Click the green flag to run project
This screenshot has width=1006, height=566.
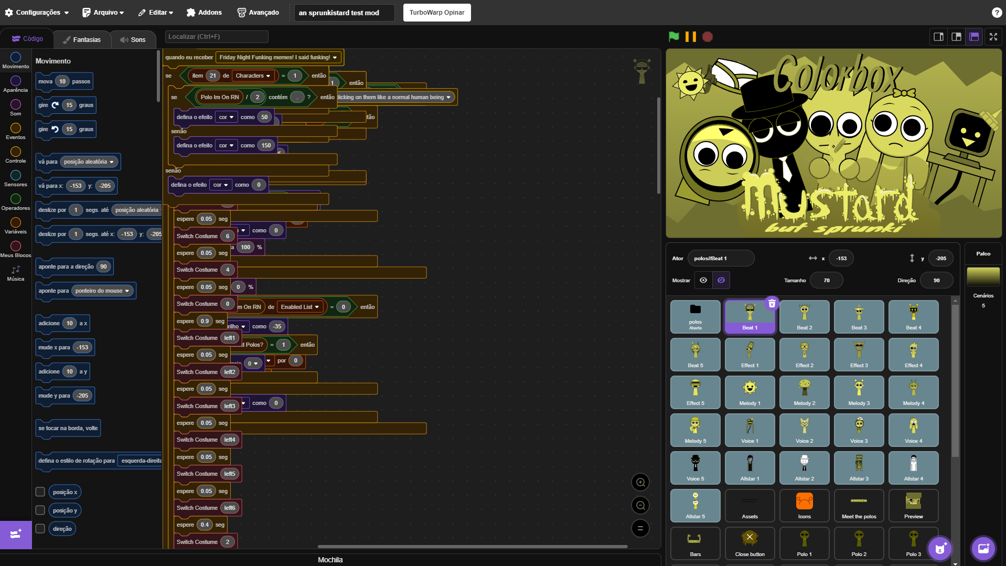pos(674,37)
